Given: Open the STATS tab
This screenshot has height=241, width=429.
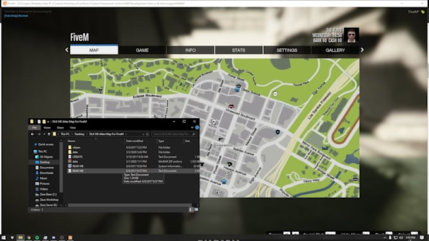Looking at the screenshot, I should coord(238,50).
